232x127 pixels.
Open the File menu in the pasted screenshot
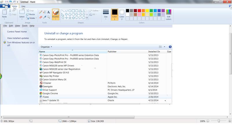click(5, 26)
